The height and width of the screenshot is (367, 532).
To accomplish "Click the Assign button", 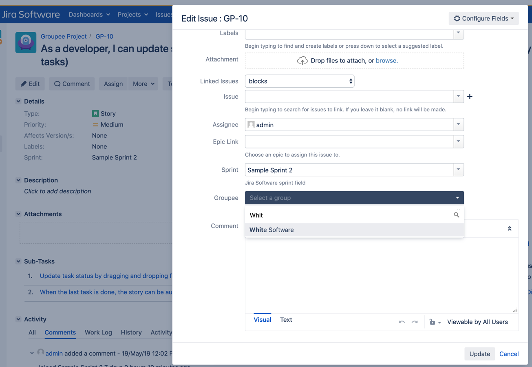I will [113, 84].
